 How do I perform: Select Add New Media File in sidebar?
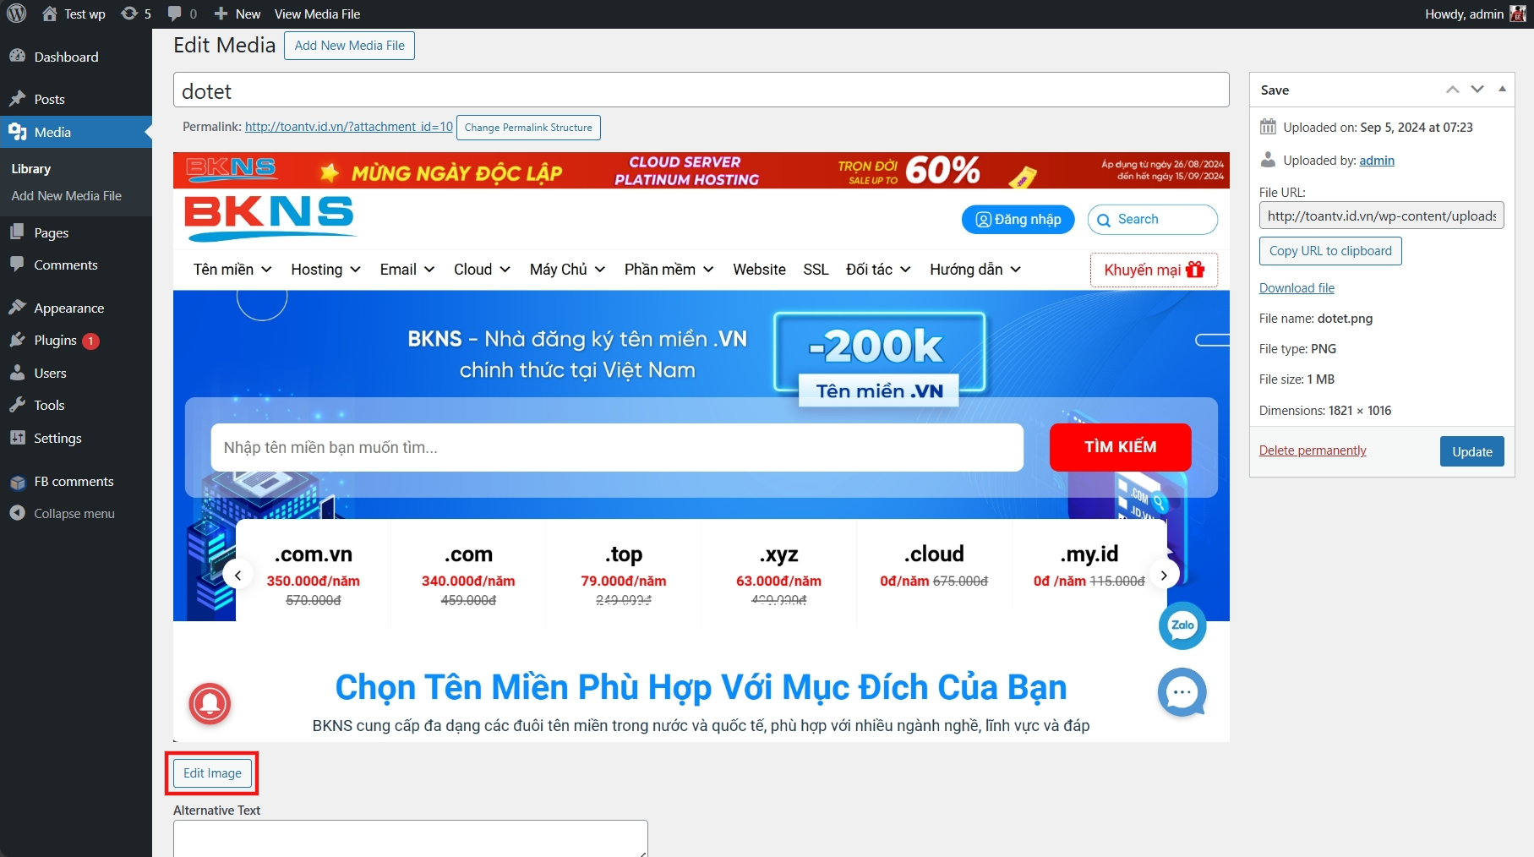pyautogui.click(x=67, y=195)
